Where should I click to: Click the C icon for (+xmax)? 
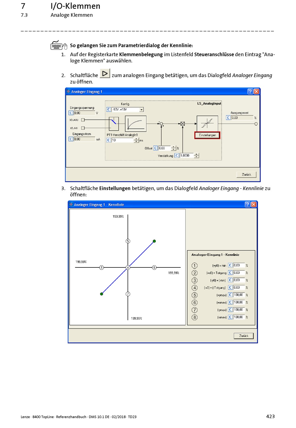[230, 302]
